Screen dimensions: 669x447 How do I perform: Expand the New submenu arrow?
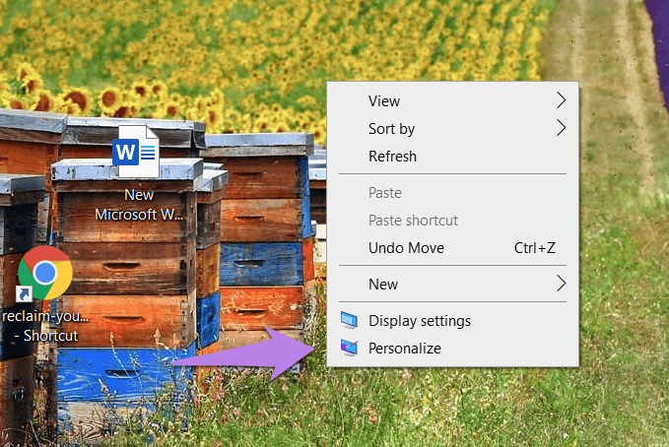coord(561,285)
